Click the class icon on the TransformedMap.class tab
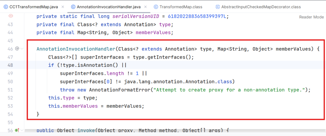 pos(156,7)
